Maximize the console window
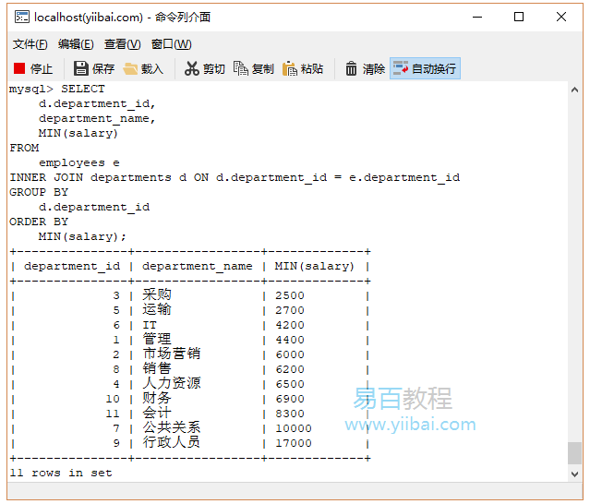 [519, 17]
